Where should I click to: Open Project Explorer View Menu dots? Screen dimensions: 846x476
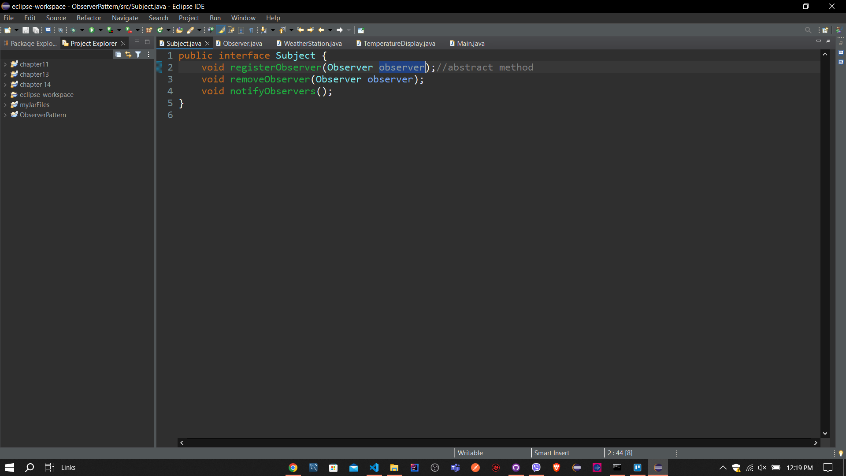tap(148, 54)
